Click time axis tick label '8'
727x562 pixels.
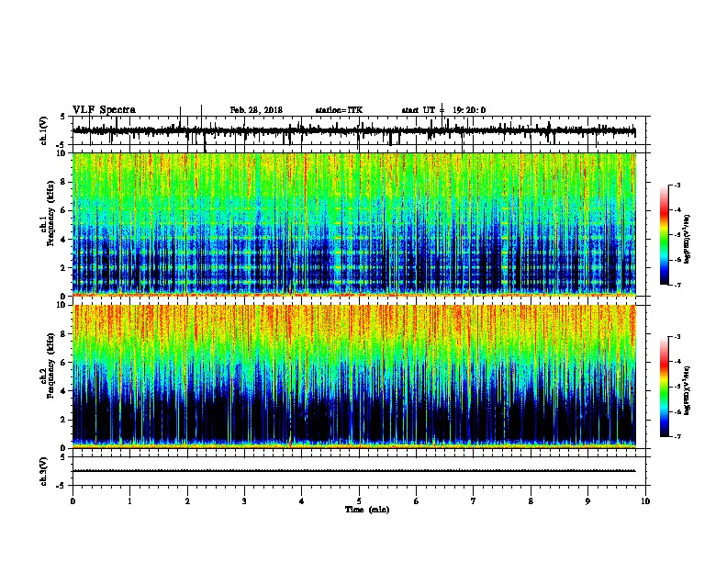click(x=531, y=501)
